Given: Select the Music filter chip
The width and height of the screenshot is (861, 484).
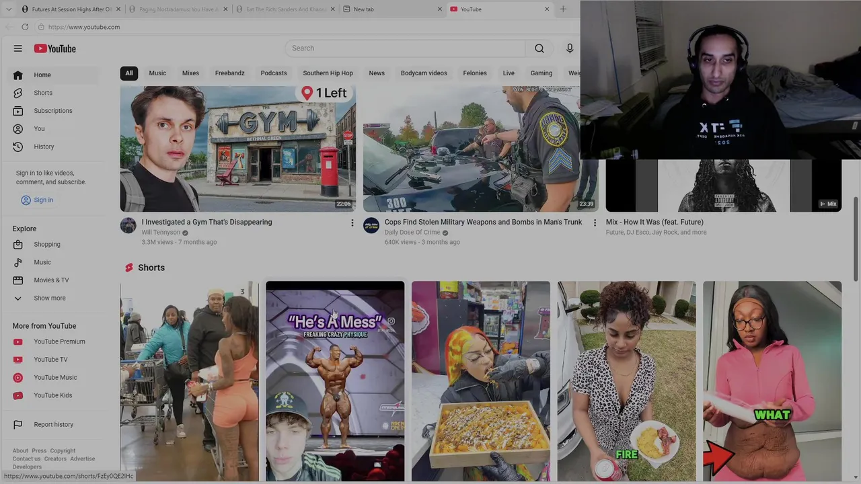Looking at the screenshot, I should coord(157,73).
